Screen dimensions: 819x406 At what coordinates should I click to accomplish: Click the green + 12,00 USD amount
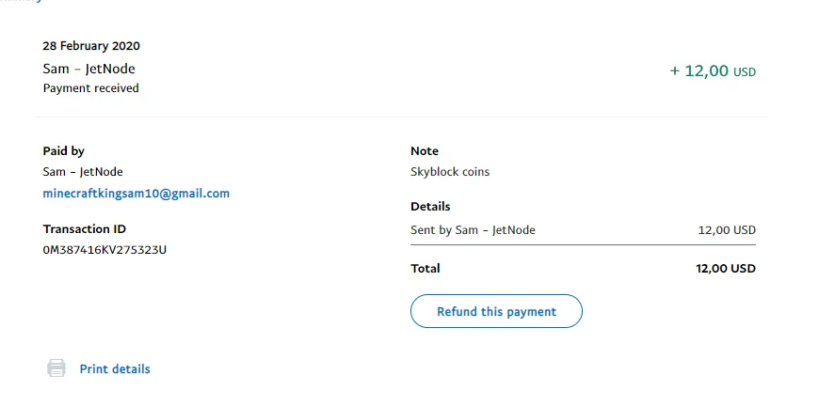tap(713, 71)
